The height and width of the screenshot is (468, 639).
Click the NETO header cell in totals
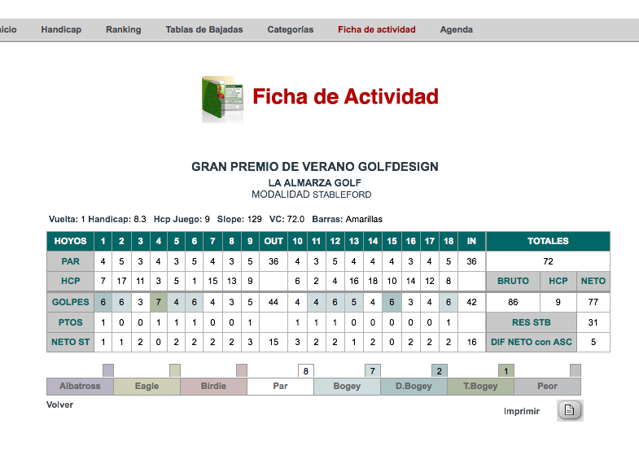coord(593,281)
